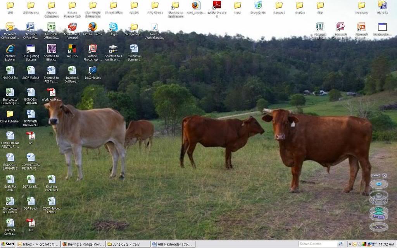Select the DivX Movies shortcut
Viewport: 397px width, 248px height.
[93, 71]
